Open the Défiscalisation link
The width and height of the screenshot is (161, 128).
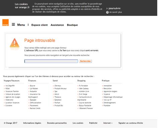pyautogui.click(x=36, y=103)
